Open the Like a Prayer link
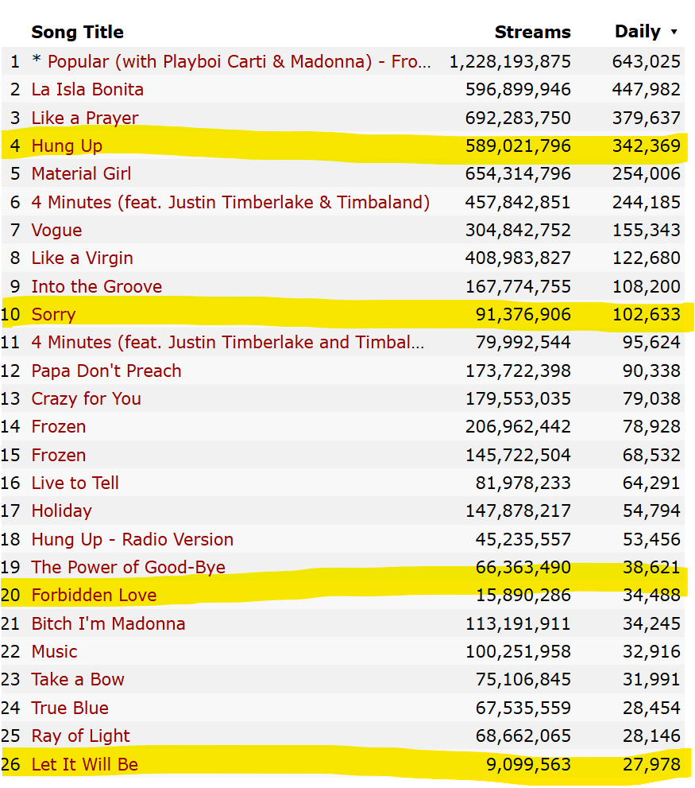 coord(85,118)
